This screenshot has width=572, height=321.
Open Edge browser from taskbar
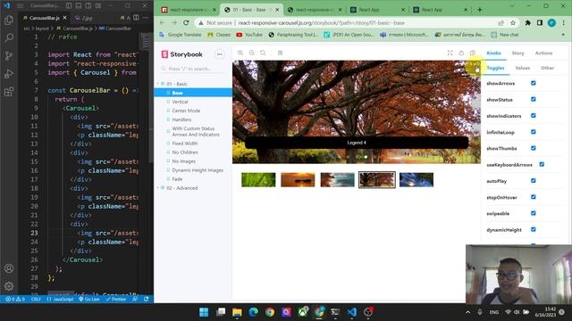254,312
